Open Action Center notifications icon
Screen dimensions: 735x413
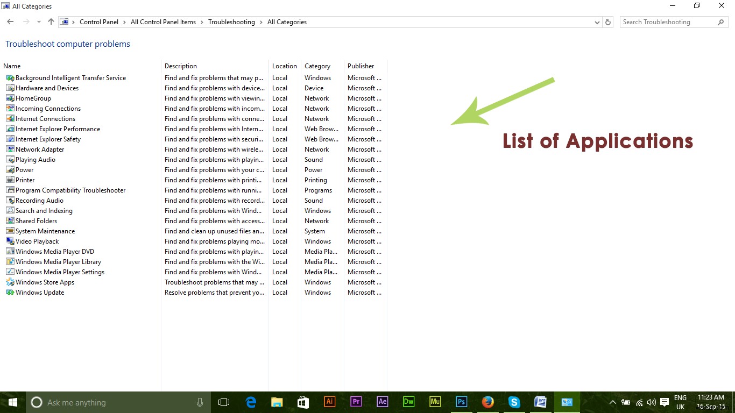[665, 402]
